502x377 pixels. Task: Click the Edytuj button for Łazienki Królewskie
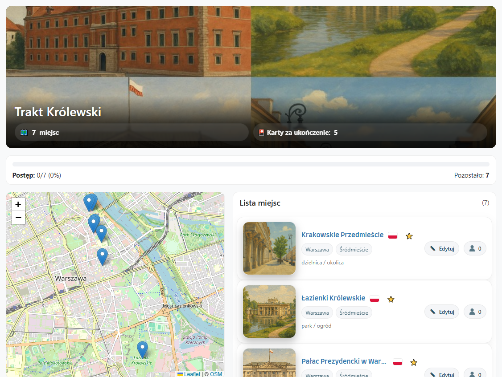[x=442, y=312]
